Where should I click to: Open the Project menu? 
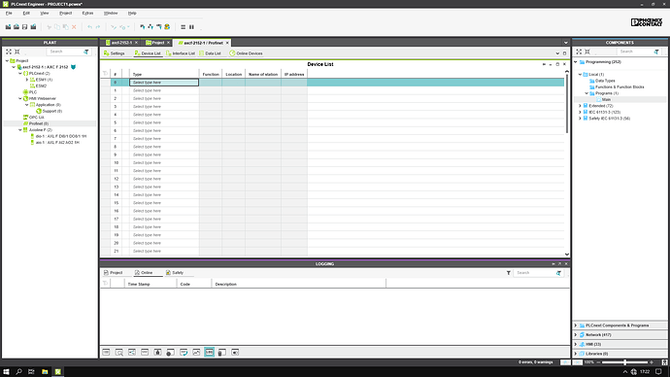tap(65, 14)
